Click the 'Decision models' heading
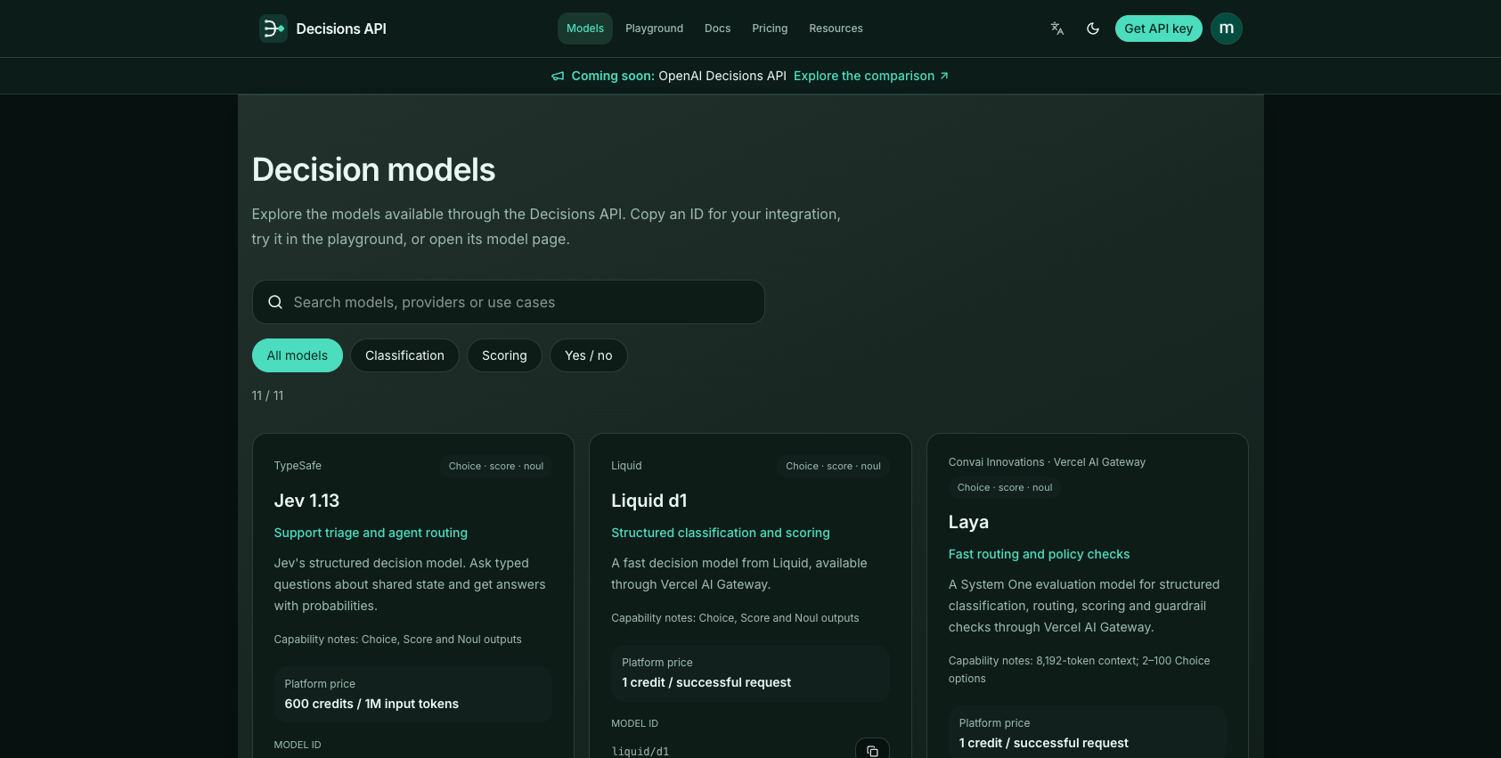This screenshot has width=1501, height=758. pos(373,169)
